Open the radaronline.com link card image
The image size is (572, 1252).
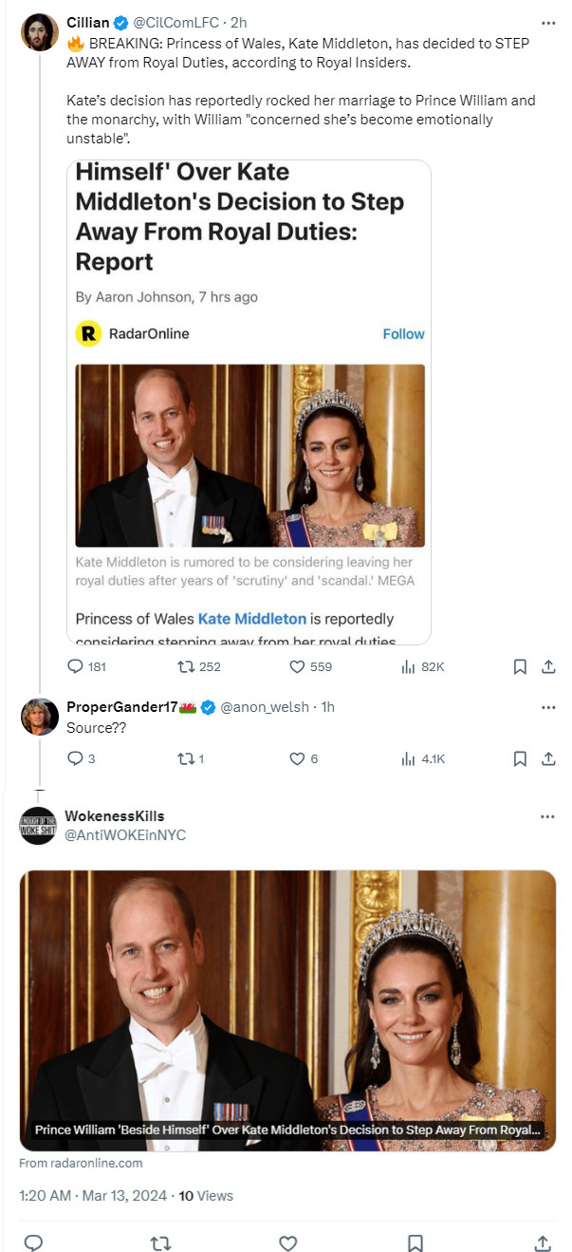(287, 1009)
